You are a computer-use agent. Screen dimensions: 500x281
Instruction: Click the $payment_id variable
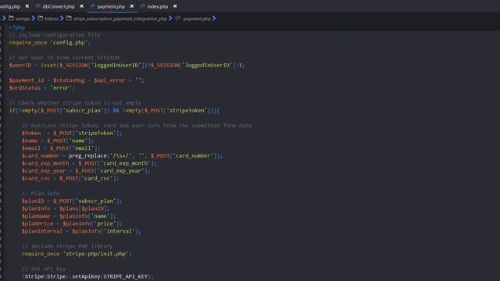tap(27, 80)
